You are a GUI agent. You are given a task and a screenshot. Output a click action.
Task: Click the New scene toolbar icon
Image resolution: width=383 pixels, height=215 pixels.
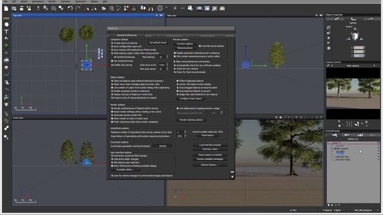tap(6, 8)
